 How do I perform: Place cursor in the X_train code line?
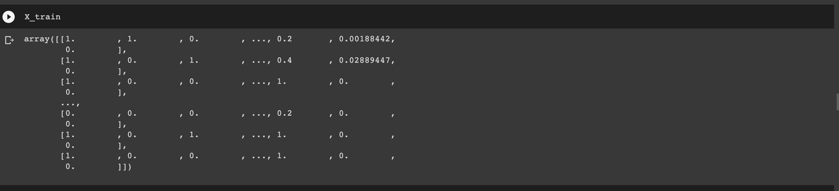pyautogui.click(x=42, y=17)
